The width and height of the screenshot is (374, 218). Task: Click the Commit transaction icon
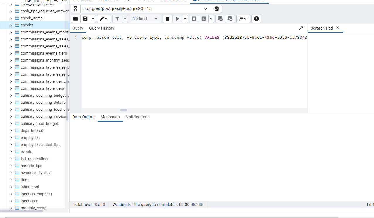(x=220, y=19)
